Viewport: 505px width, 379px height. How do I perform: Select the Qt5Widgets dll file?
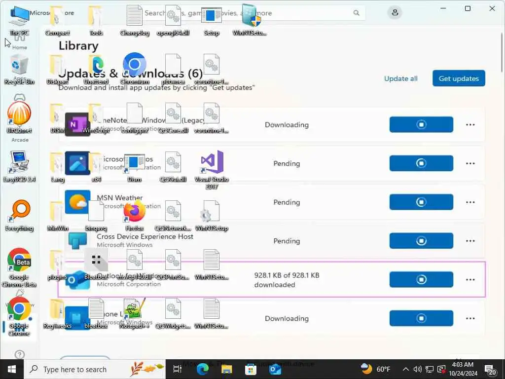pyautogui.click(x=173, y=313)
